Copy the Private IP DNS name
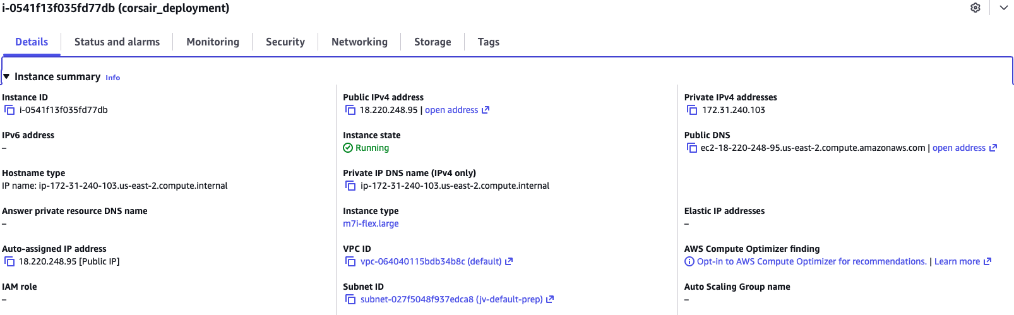 (x=350, y=186)
